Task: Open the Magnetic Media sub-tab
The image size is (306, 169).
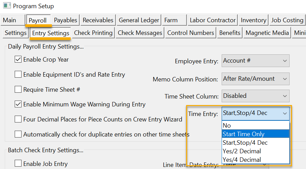Action: click(267, 33)
